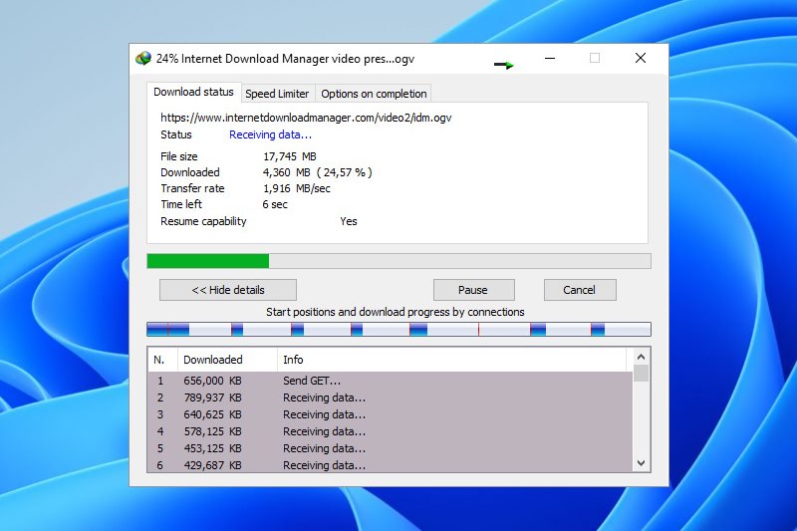Click the IDM globe icon in title bar

tap(143, 59)
